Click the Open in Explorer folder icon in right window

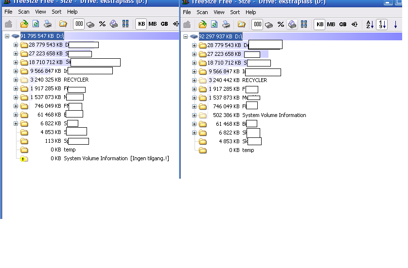(241, 24)
